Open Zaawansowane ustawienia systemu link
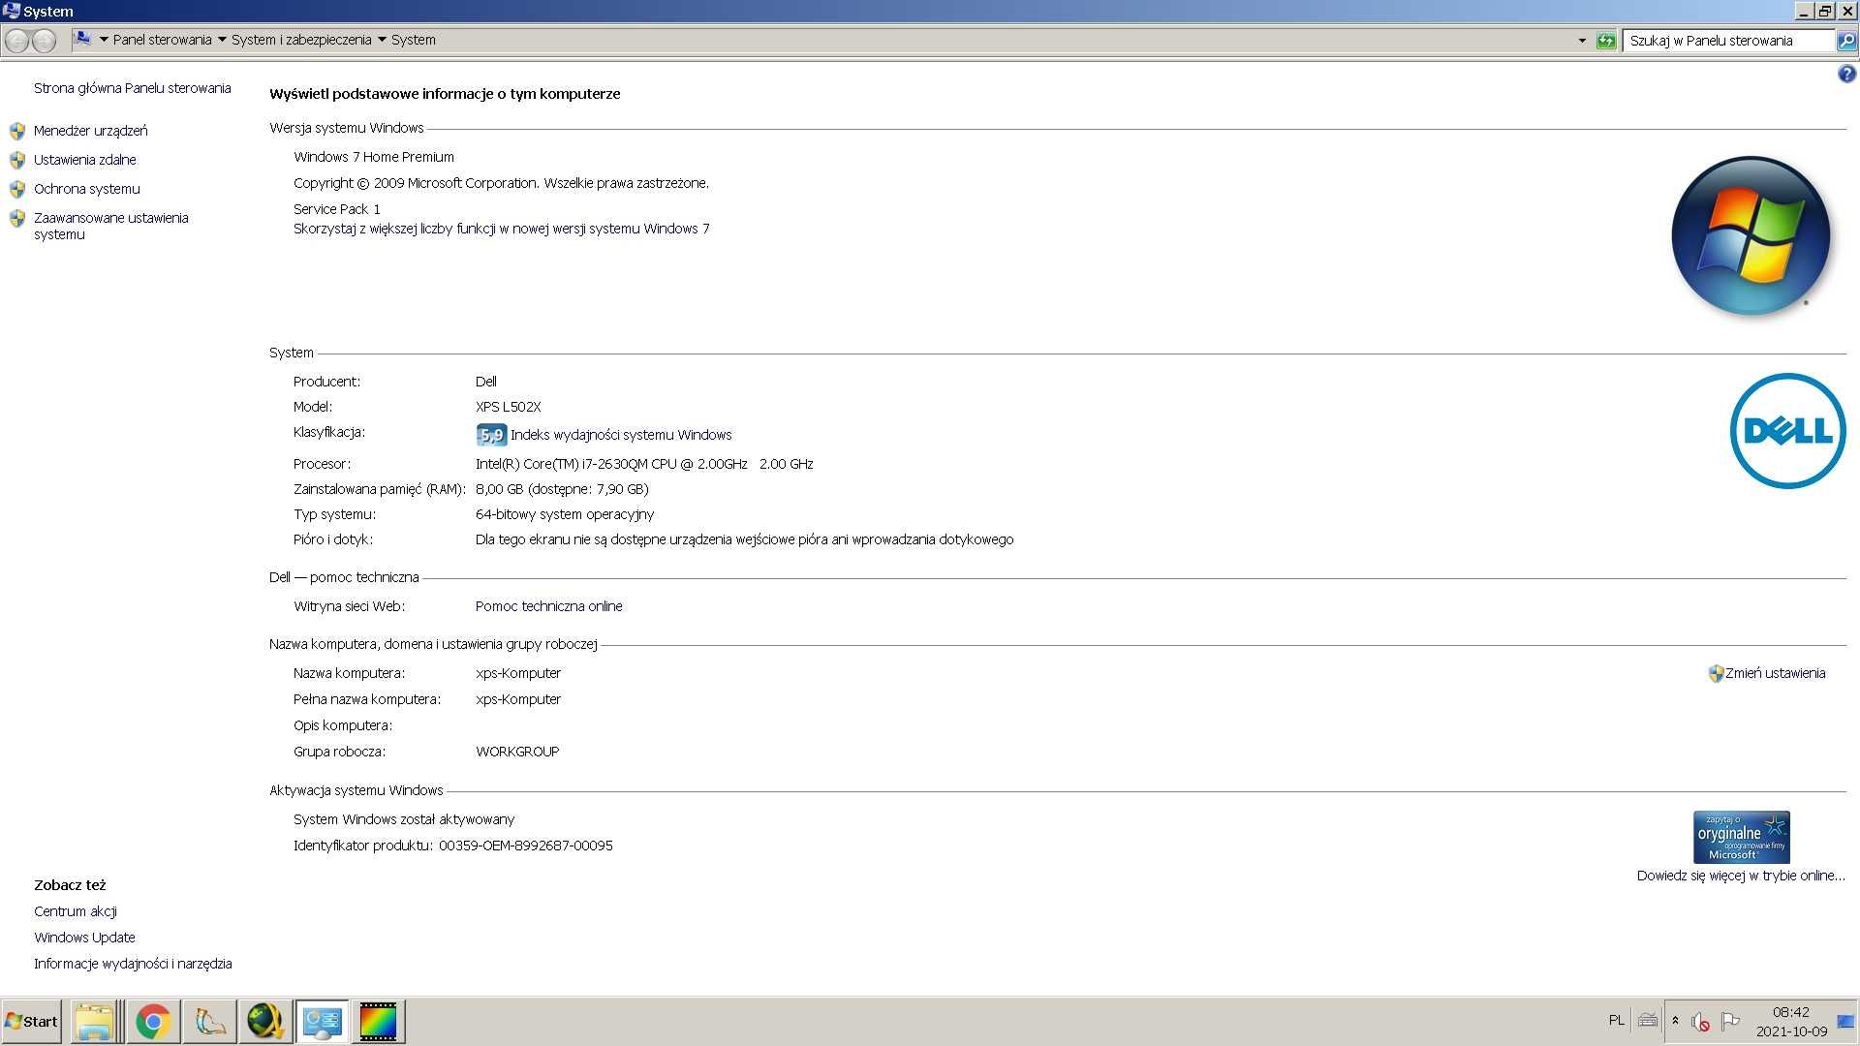The image size is (1860, 1046). [111, 226]
